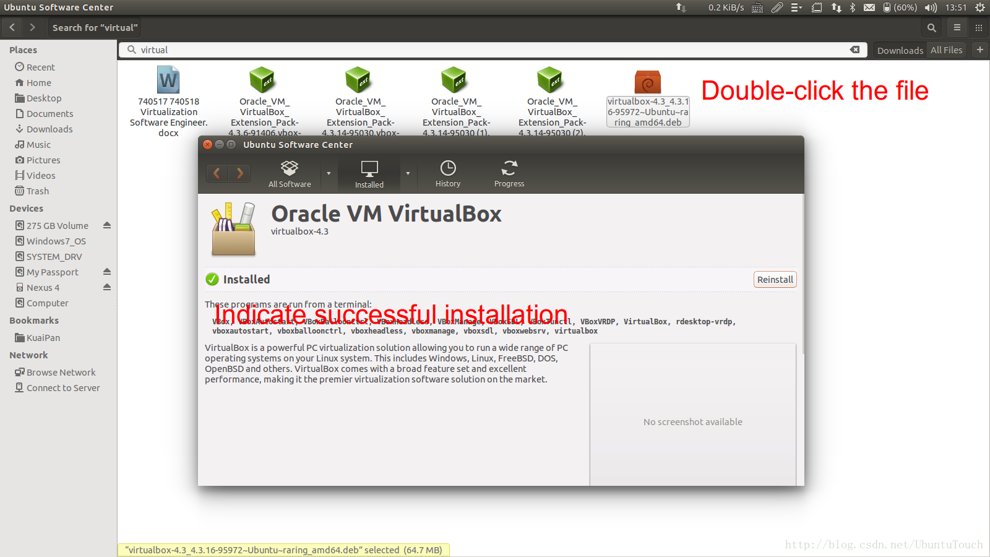This screenshot has width=990, height=557.
Task: Click the "virtual" search input field
Action: (x=493, y=50)
